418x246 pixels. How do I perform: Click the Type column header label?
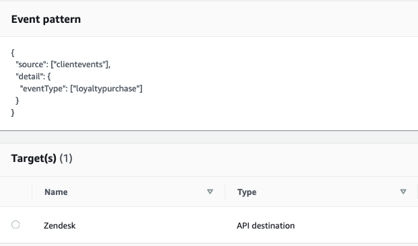[247, 192]
